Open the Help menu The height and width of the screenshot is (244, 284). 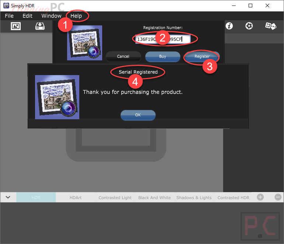76,16
